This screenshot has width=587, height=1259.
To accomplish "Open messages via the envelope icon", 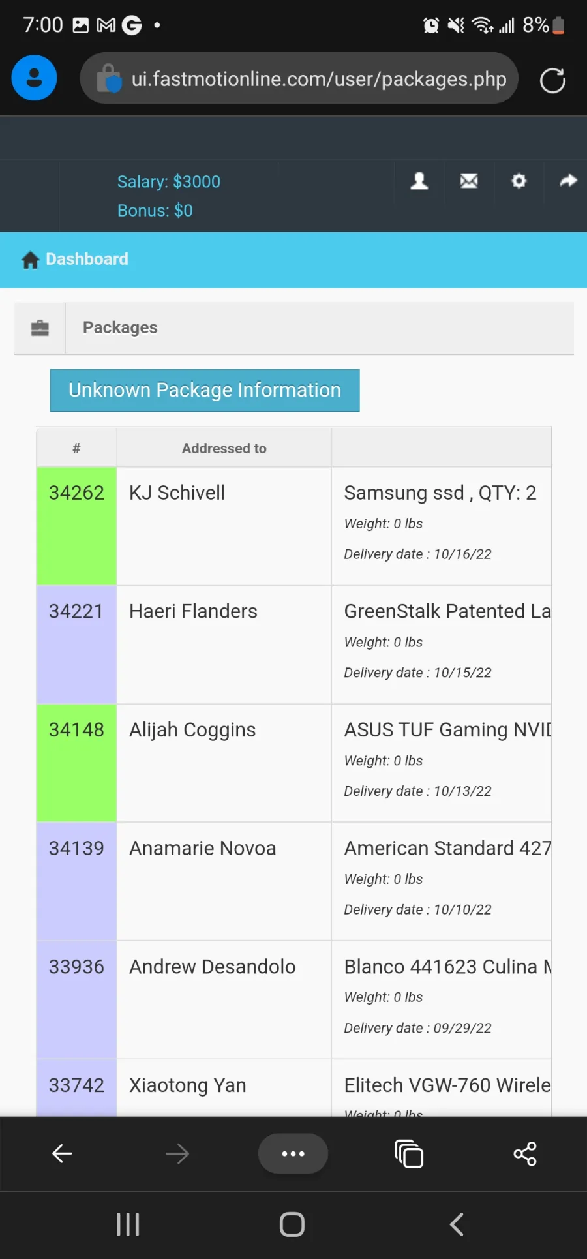I will [x=469, y=181].
